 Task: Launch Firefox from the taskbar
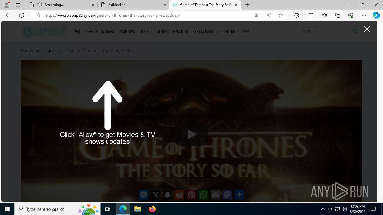152,209
